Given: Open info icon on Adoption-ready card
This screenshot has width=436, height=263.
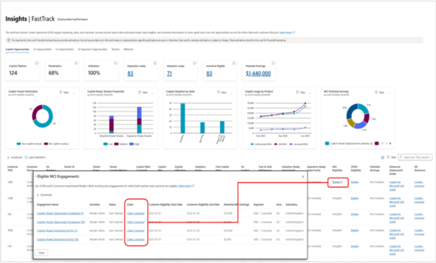Looking at the screenshot, I should pyautogui.click(x=195, y=64).
